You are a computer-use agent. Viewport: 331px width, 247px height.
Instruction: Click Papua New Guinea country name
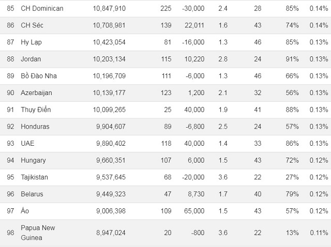pos(38,233)
